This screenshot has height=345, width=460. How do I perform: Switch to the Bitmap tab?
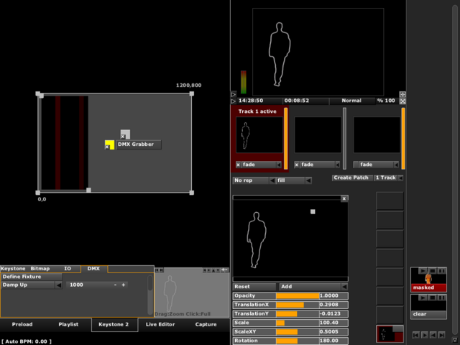tap(40, 268)
